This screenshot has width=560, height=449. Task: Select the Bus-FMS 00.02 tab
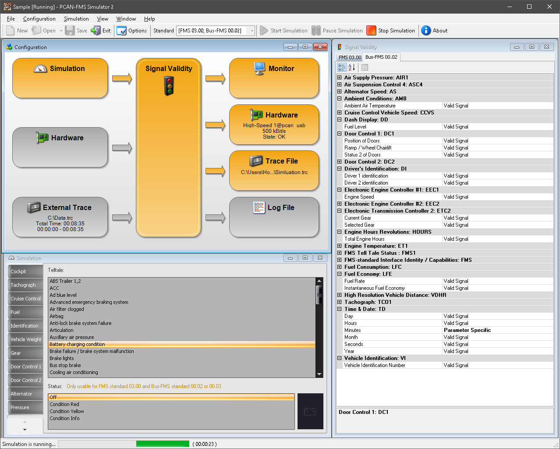pyautogui.click(x=381, y=57)
